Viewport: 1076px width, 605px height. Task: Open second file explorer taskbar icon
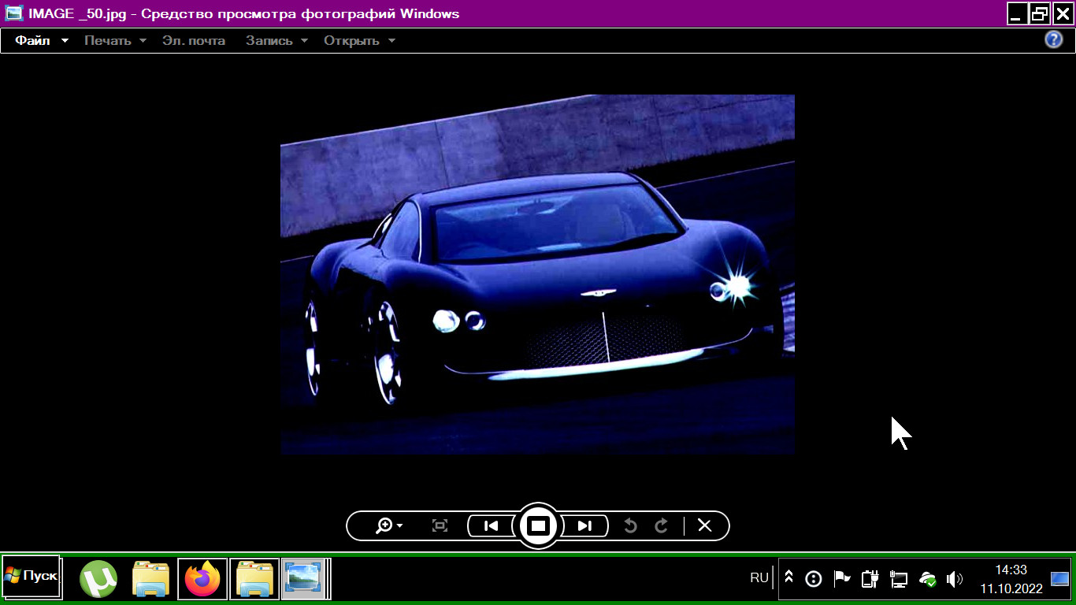pos(254,580)
